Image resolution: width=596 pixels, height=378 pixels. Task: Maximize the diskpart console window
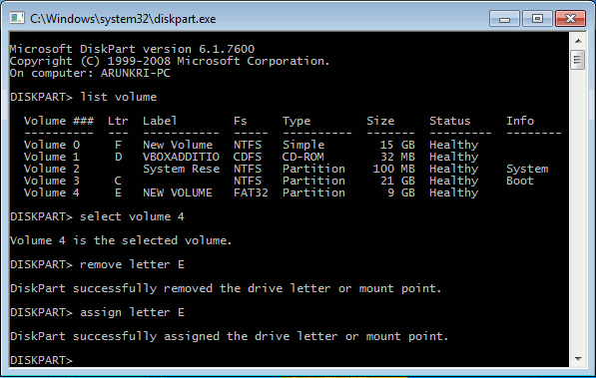click(537, 19)
